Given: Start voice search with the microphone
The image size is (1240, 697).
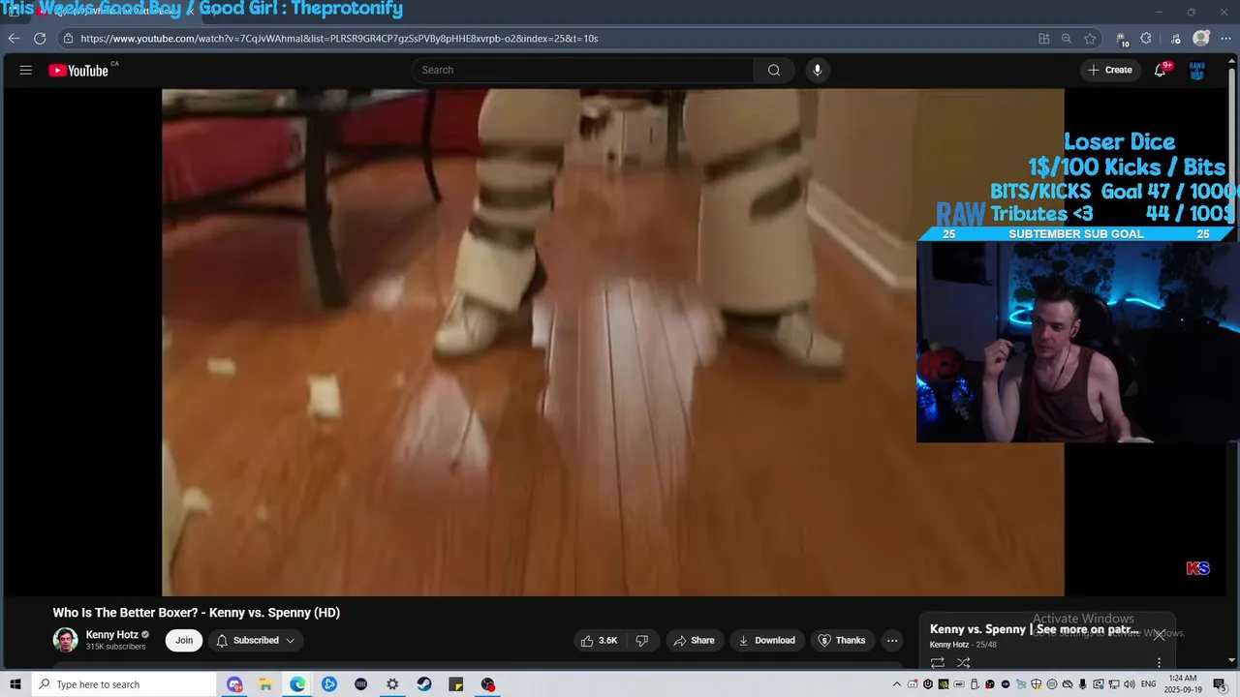Looking at the screenshot, I should pyautogui.click(x=818, y=70).
